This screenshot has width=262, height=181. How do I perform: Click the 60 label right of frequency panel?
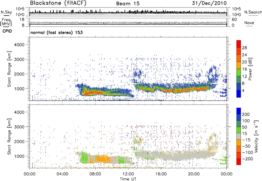pyautogui.click(x=234, y=20)
